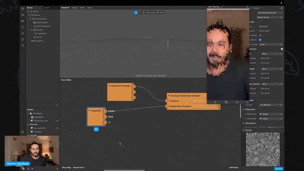Open the View menu above the viewport
Screen dimensions: 304x171
(x=90, y=8)
